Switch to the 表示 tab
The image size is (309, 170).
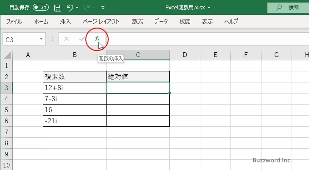pos(207,21)
